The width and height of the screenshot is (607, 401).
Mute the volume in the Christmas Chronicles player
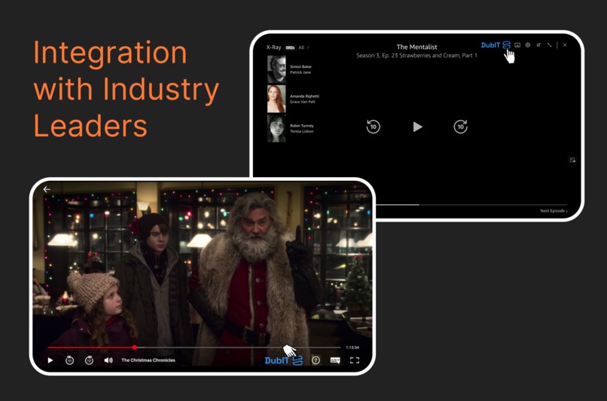[108, 360]
